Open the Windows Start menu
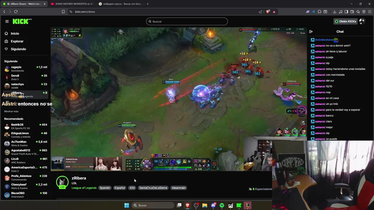Screen dimensions: 374x210 click(x=127, y=205)
